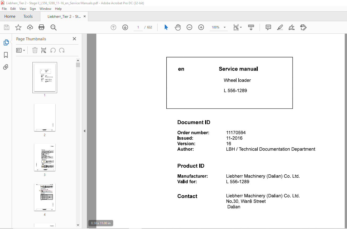Click the issued date 11-2016
Viewport: 347px width, 229px height.
pyautogui.click(x=234, y=138)
